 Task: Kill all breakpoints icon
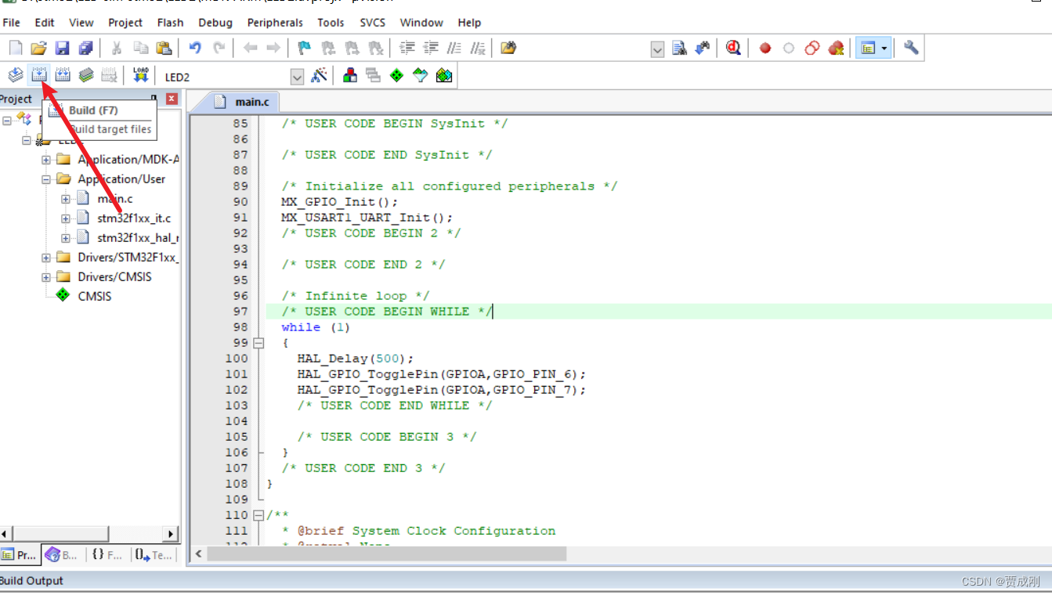[x=836, y=48]
